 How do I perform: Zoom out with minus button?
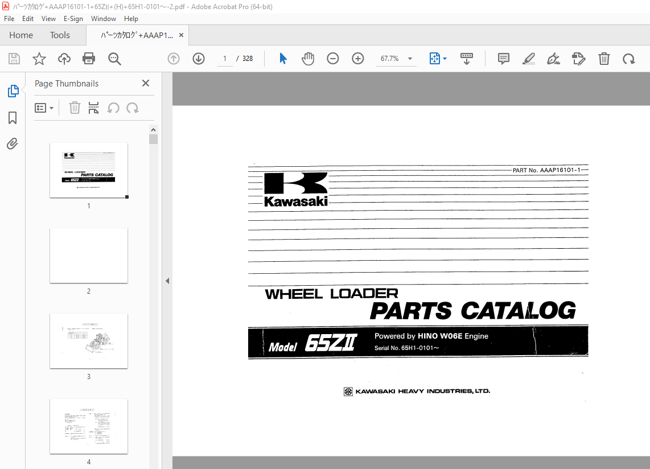[x=333, y=59]
